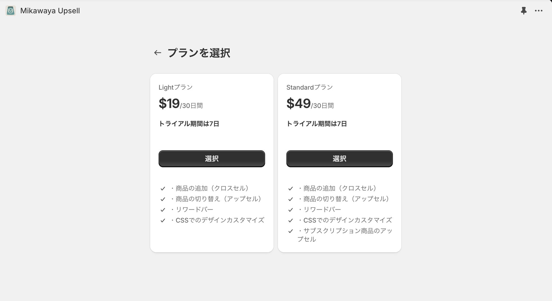Click Light plan's CSSでのデザインカスタマイズ feature text

(x=220, y=220)
